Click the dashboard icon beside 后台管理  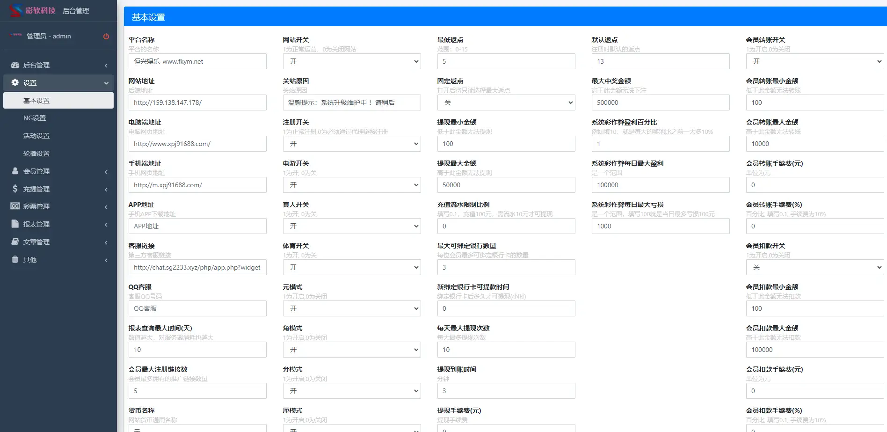click(15, 65)
